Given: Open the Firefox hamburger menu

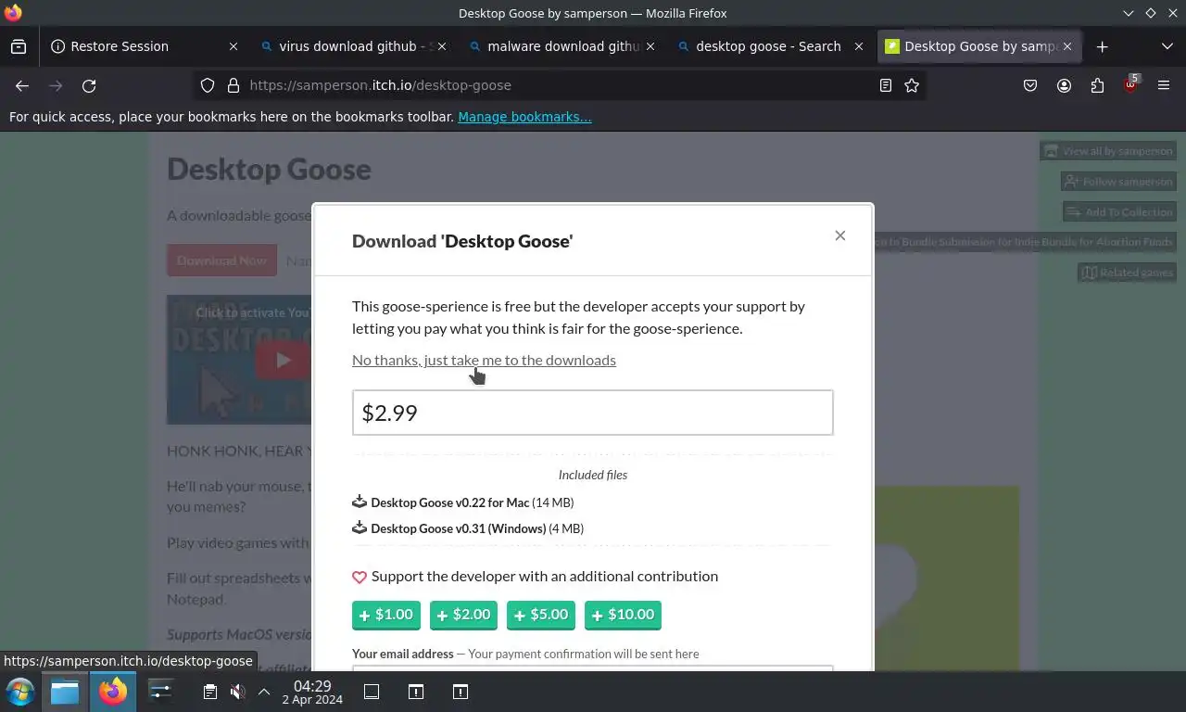Looking at the screenshot, I should click(1164, 85).
